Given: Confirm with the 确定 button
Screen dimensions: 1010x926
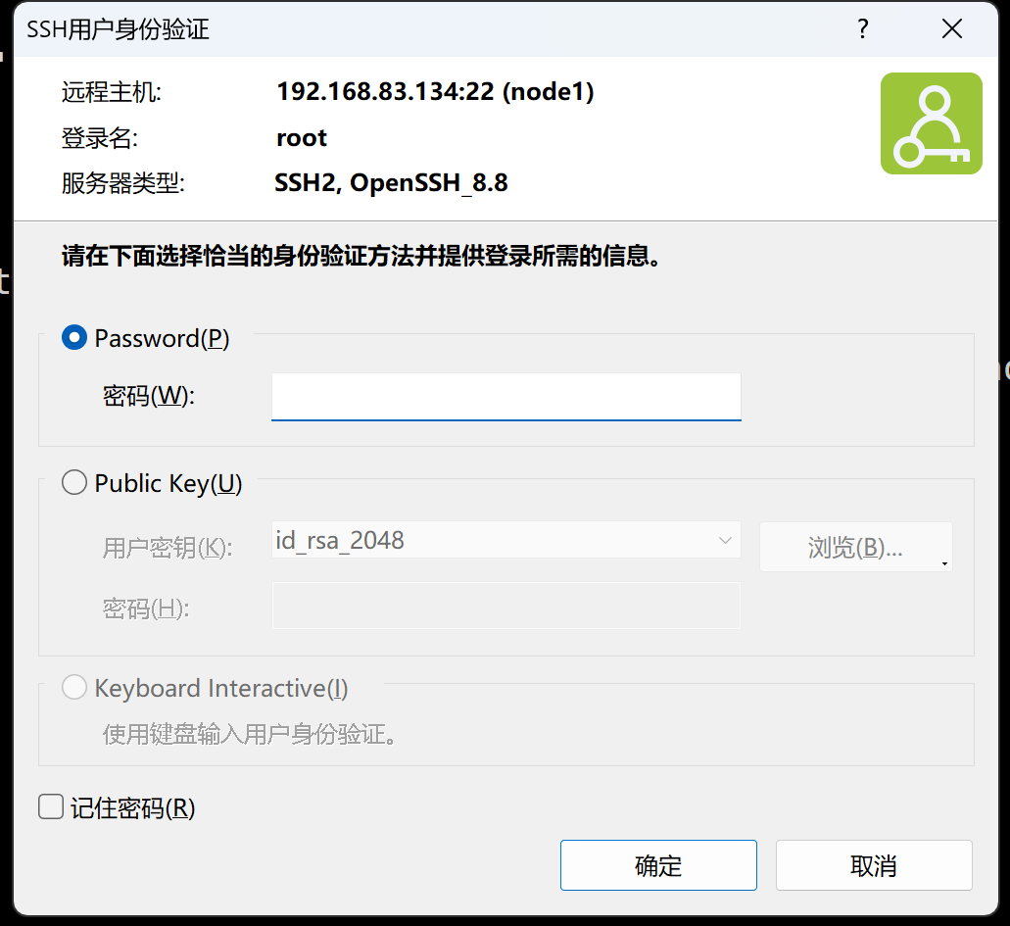Looking at the screenshot, I should tap(658, 865).
